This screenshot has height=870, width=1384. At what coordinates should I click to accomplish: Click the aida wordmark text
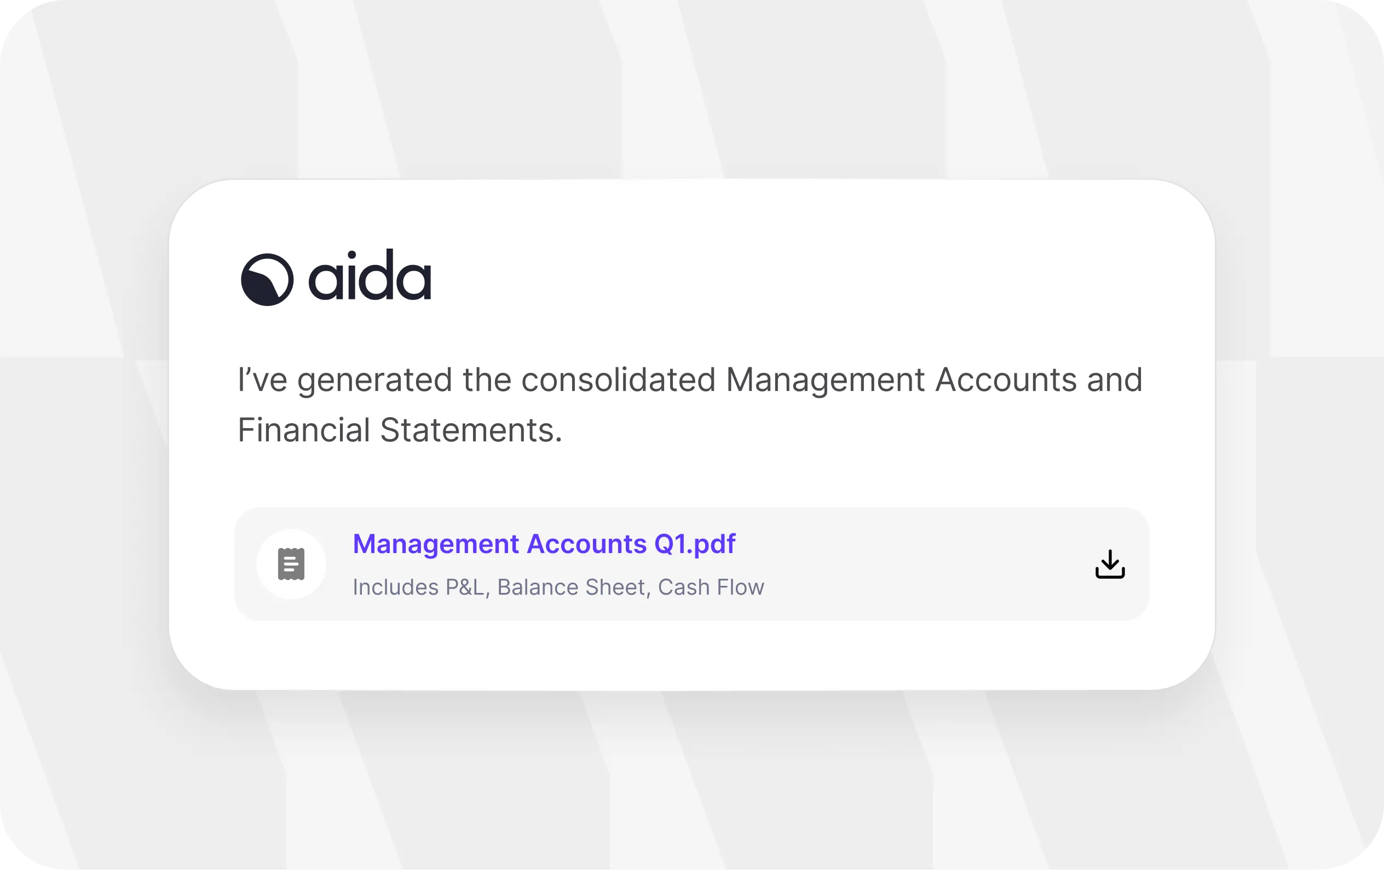click(x=370, y=275)
